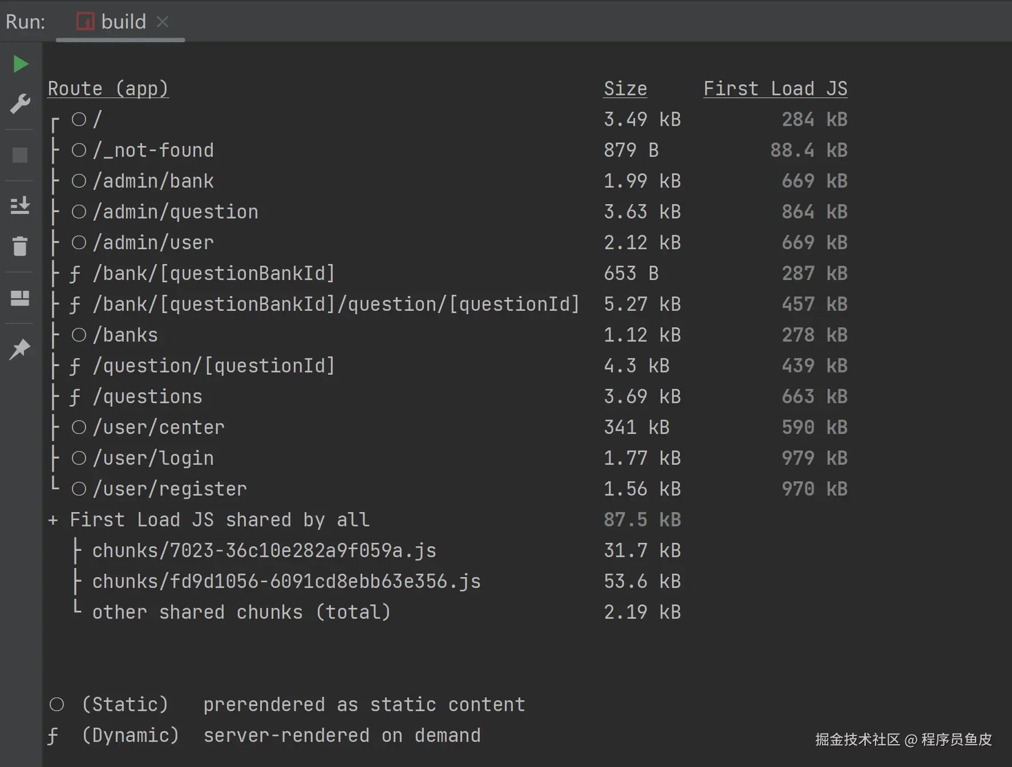Click the plus sign before First Load JS shared
This screenshot has width=1012, height=767.
point(53,520)
